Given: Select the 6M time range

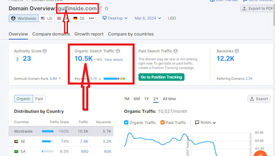Looking at the screenshot, I should tap(137, 99).
